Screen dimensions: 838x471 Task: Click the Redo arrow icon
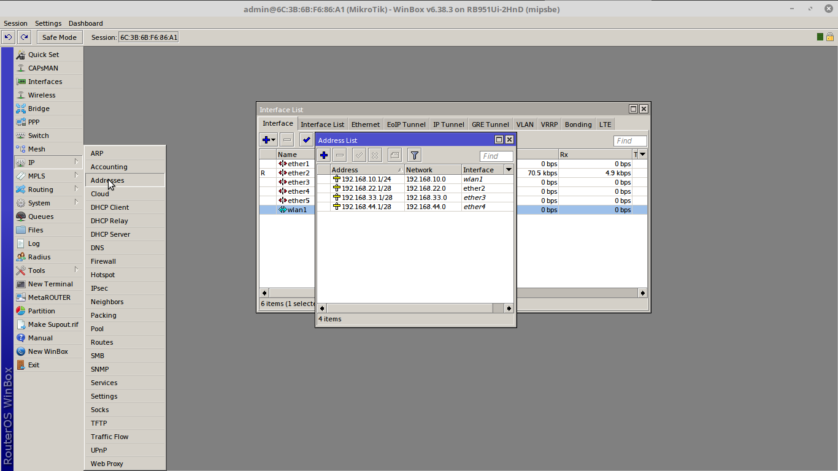24,37
